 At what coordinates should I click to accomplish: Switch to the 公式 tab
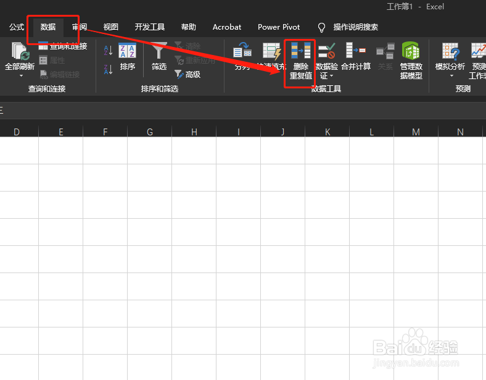coord(17,27)
